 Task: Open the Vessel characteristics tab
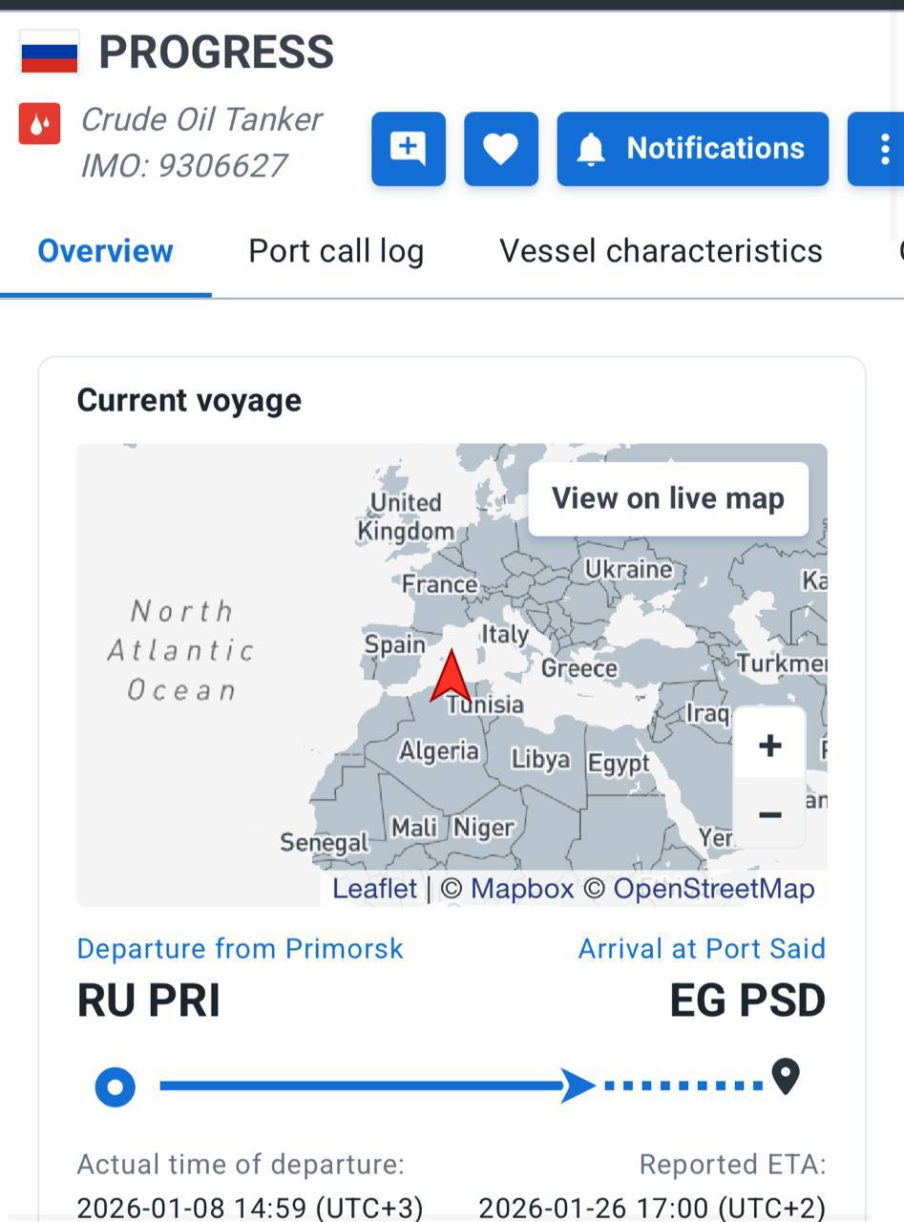[661, 251]
